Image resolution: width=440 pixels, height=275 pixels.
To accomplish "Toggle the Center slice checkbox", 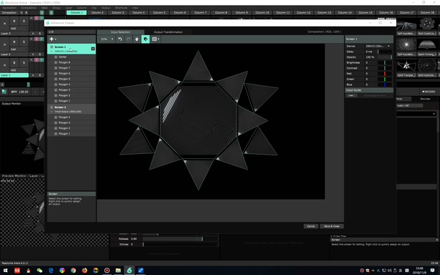I will pyautogui.click(x=56, y=57).
